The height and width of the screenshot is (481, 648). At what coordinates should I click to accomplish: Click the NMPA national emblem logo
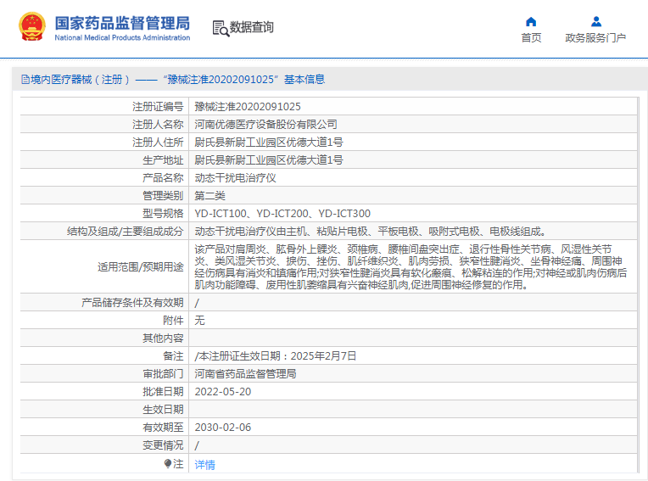pos(32,27)
